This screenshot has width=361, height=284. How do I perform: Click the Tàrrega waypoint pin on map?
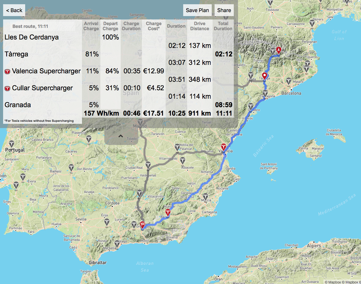pos(265,76)
